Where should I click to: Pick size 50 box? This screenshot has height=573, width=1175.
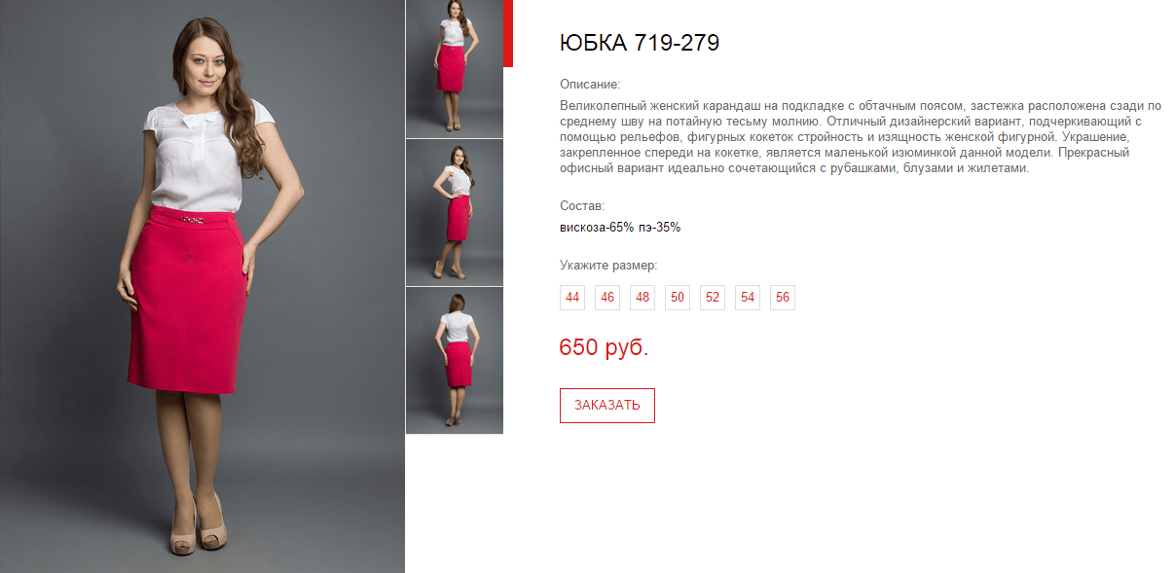(678, 298)
